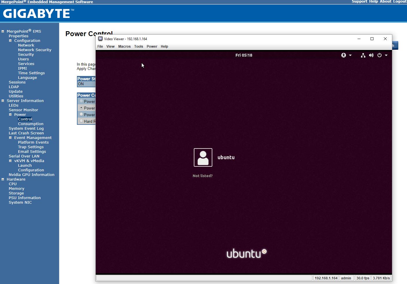
Task: Open Language in the sidebar tree
Action: pyautogui.click(x=27, y=78)
